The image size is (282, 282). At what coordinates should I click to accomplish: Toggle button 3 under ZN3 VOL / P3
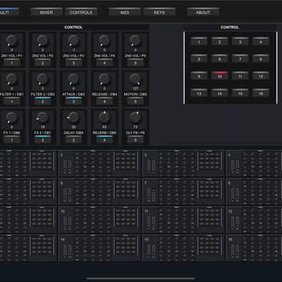point(73,63)
